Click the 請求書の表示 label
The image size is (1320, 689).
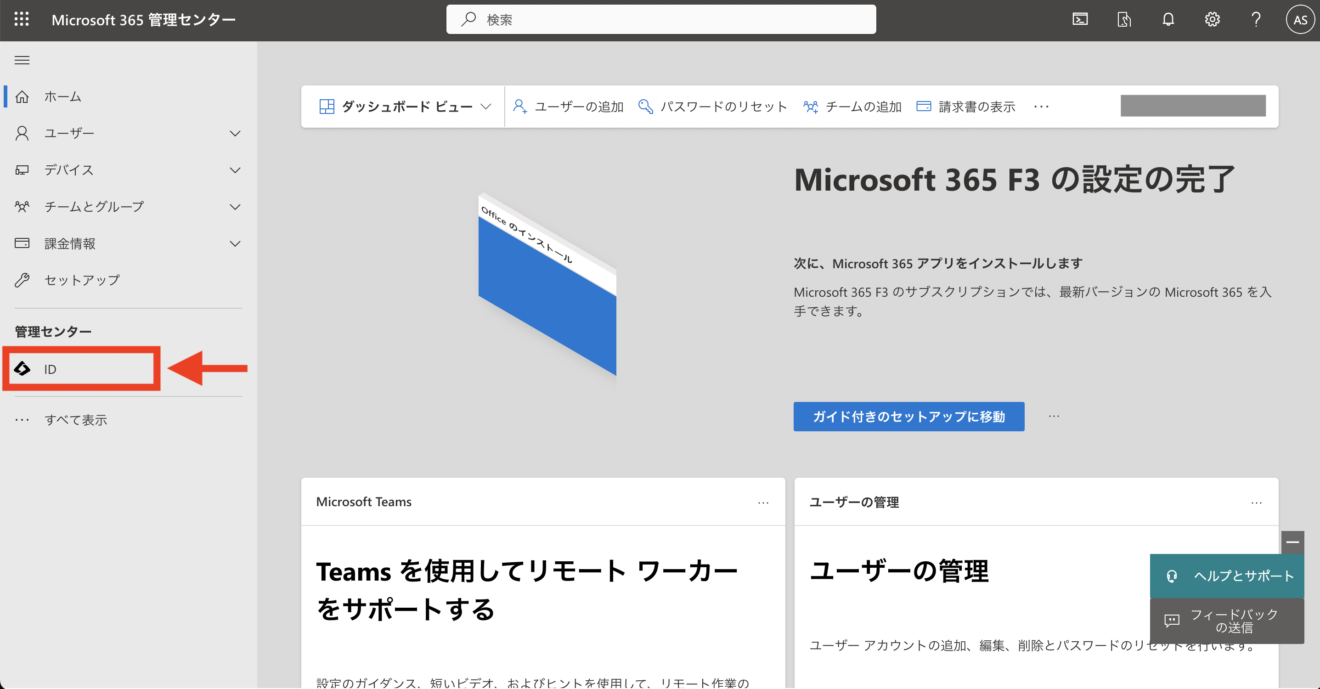click(976, 107)
